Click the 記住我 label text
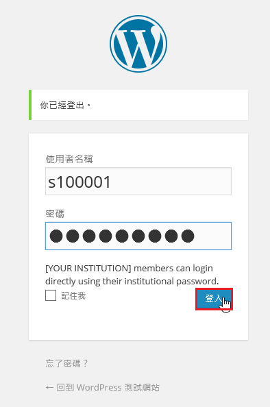 tap(73, 295)
